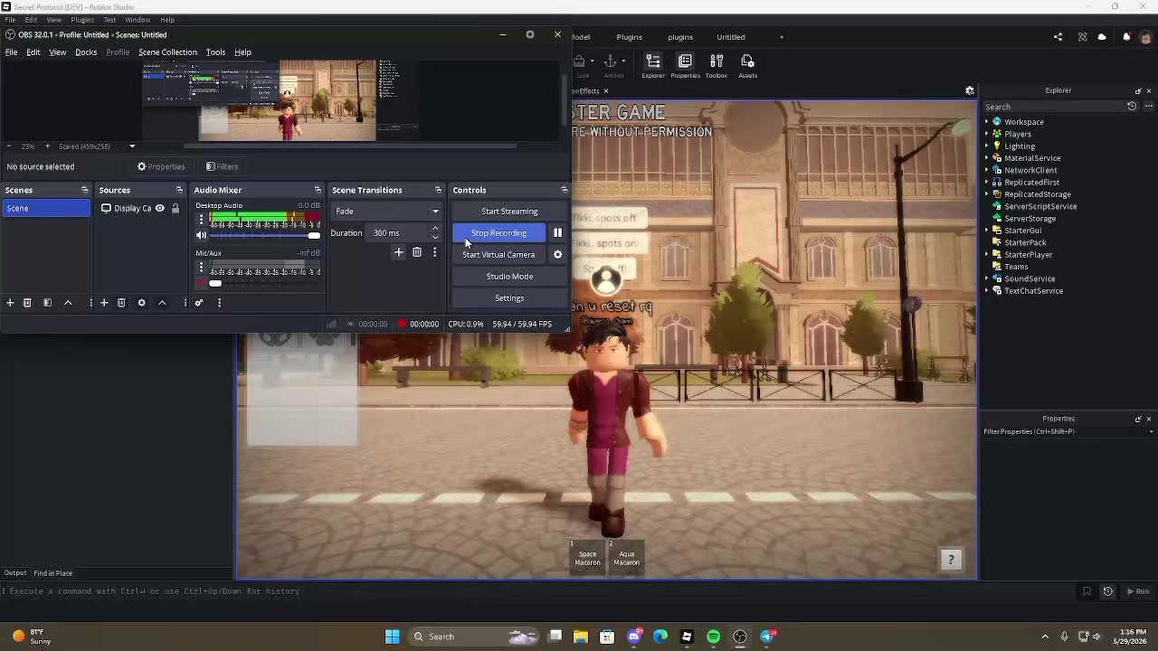Pause the OBS recording
This screenshot has width=1158, height=651.
point(557,232)
